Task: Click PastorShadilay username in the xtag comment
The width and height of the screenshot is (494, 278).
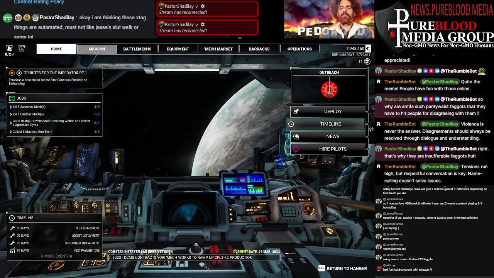Action: tap(57, 17)
